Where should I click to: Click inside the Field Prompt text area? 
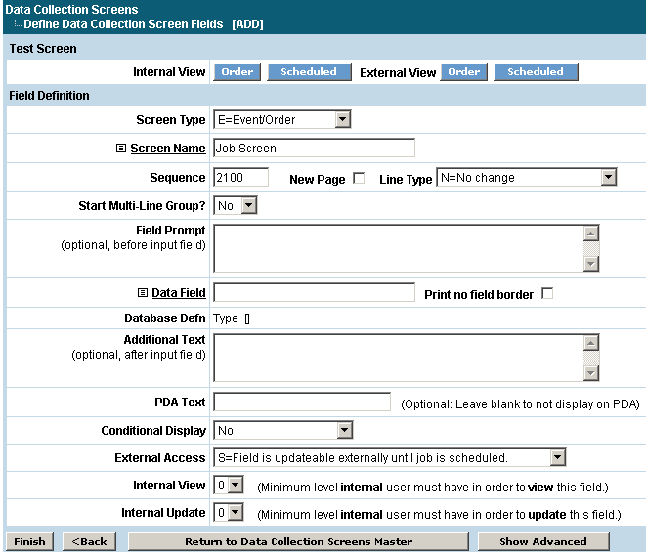pyautogui.click(x=399, y=248)
